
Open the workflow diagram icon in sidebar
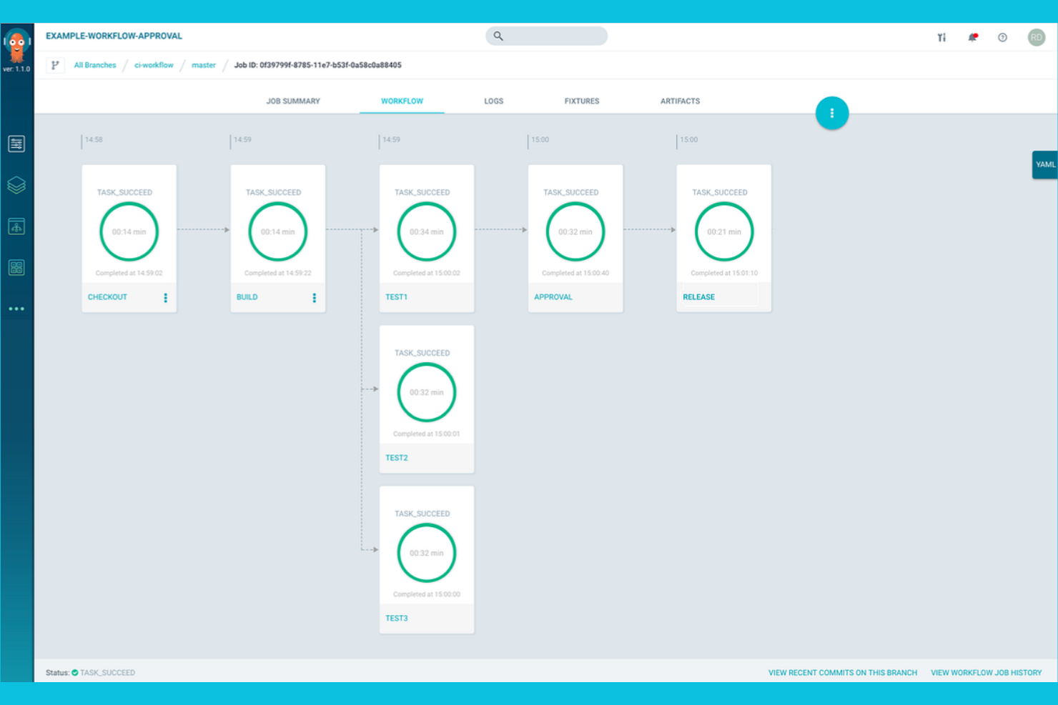coord(16,226)
